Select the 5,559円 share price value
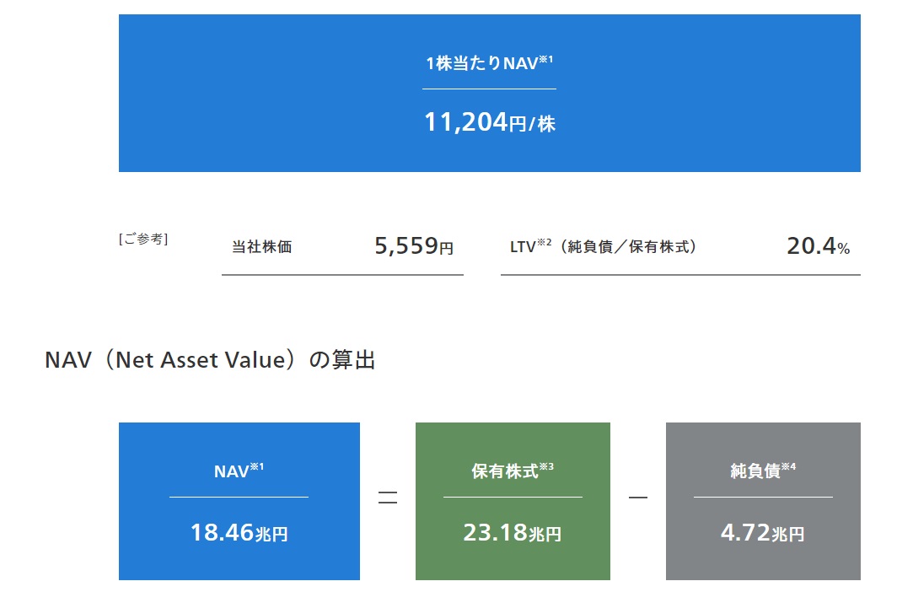The image size is (913, 592). pyautogui.click(x=413, y=246)
